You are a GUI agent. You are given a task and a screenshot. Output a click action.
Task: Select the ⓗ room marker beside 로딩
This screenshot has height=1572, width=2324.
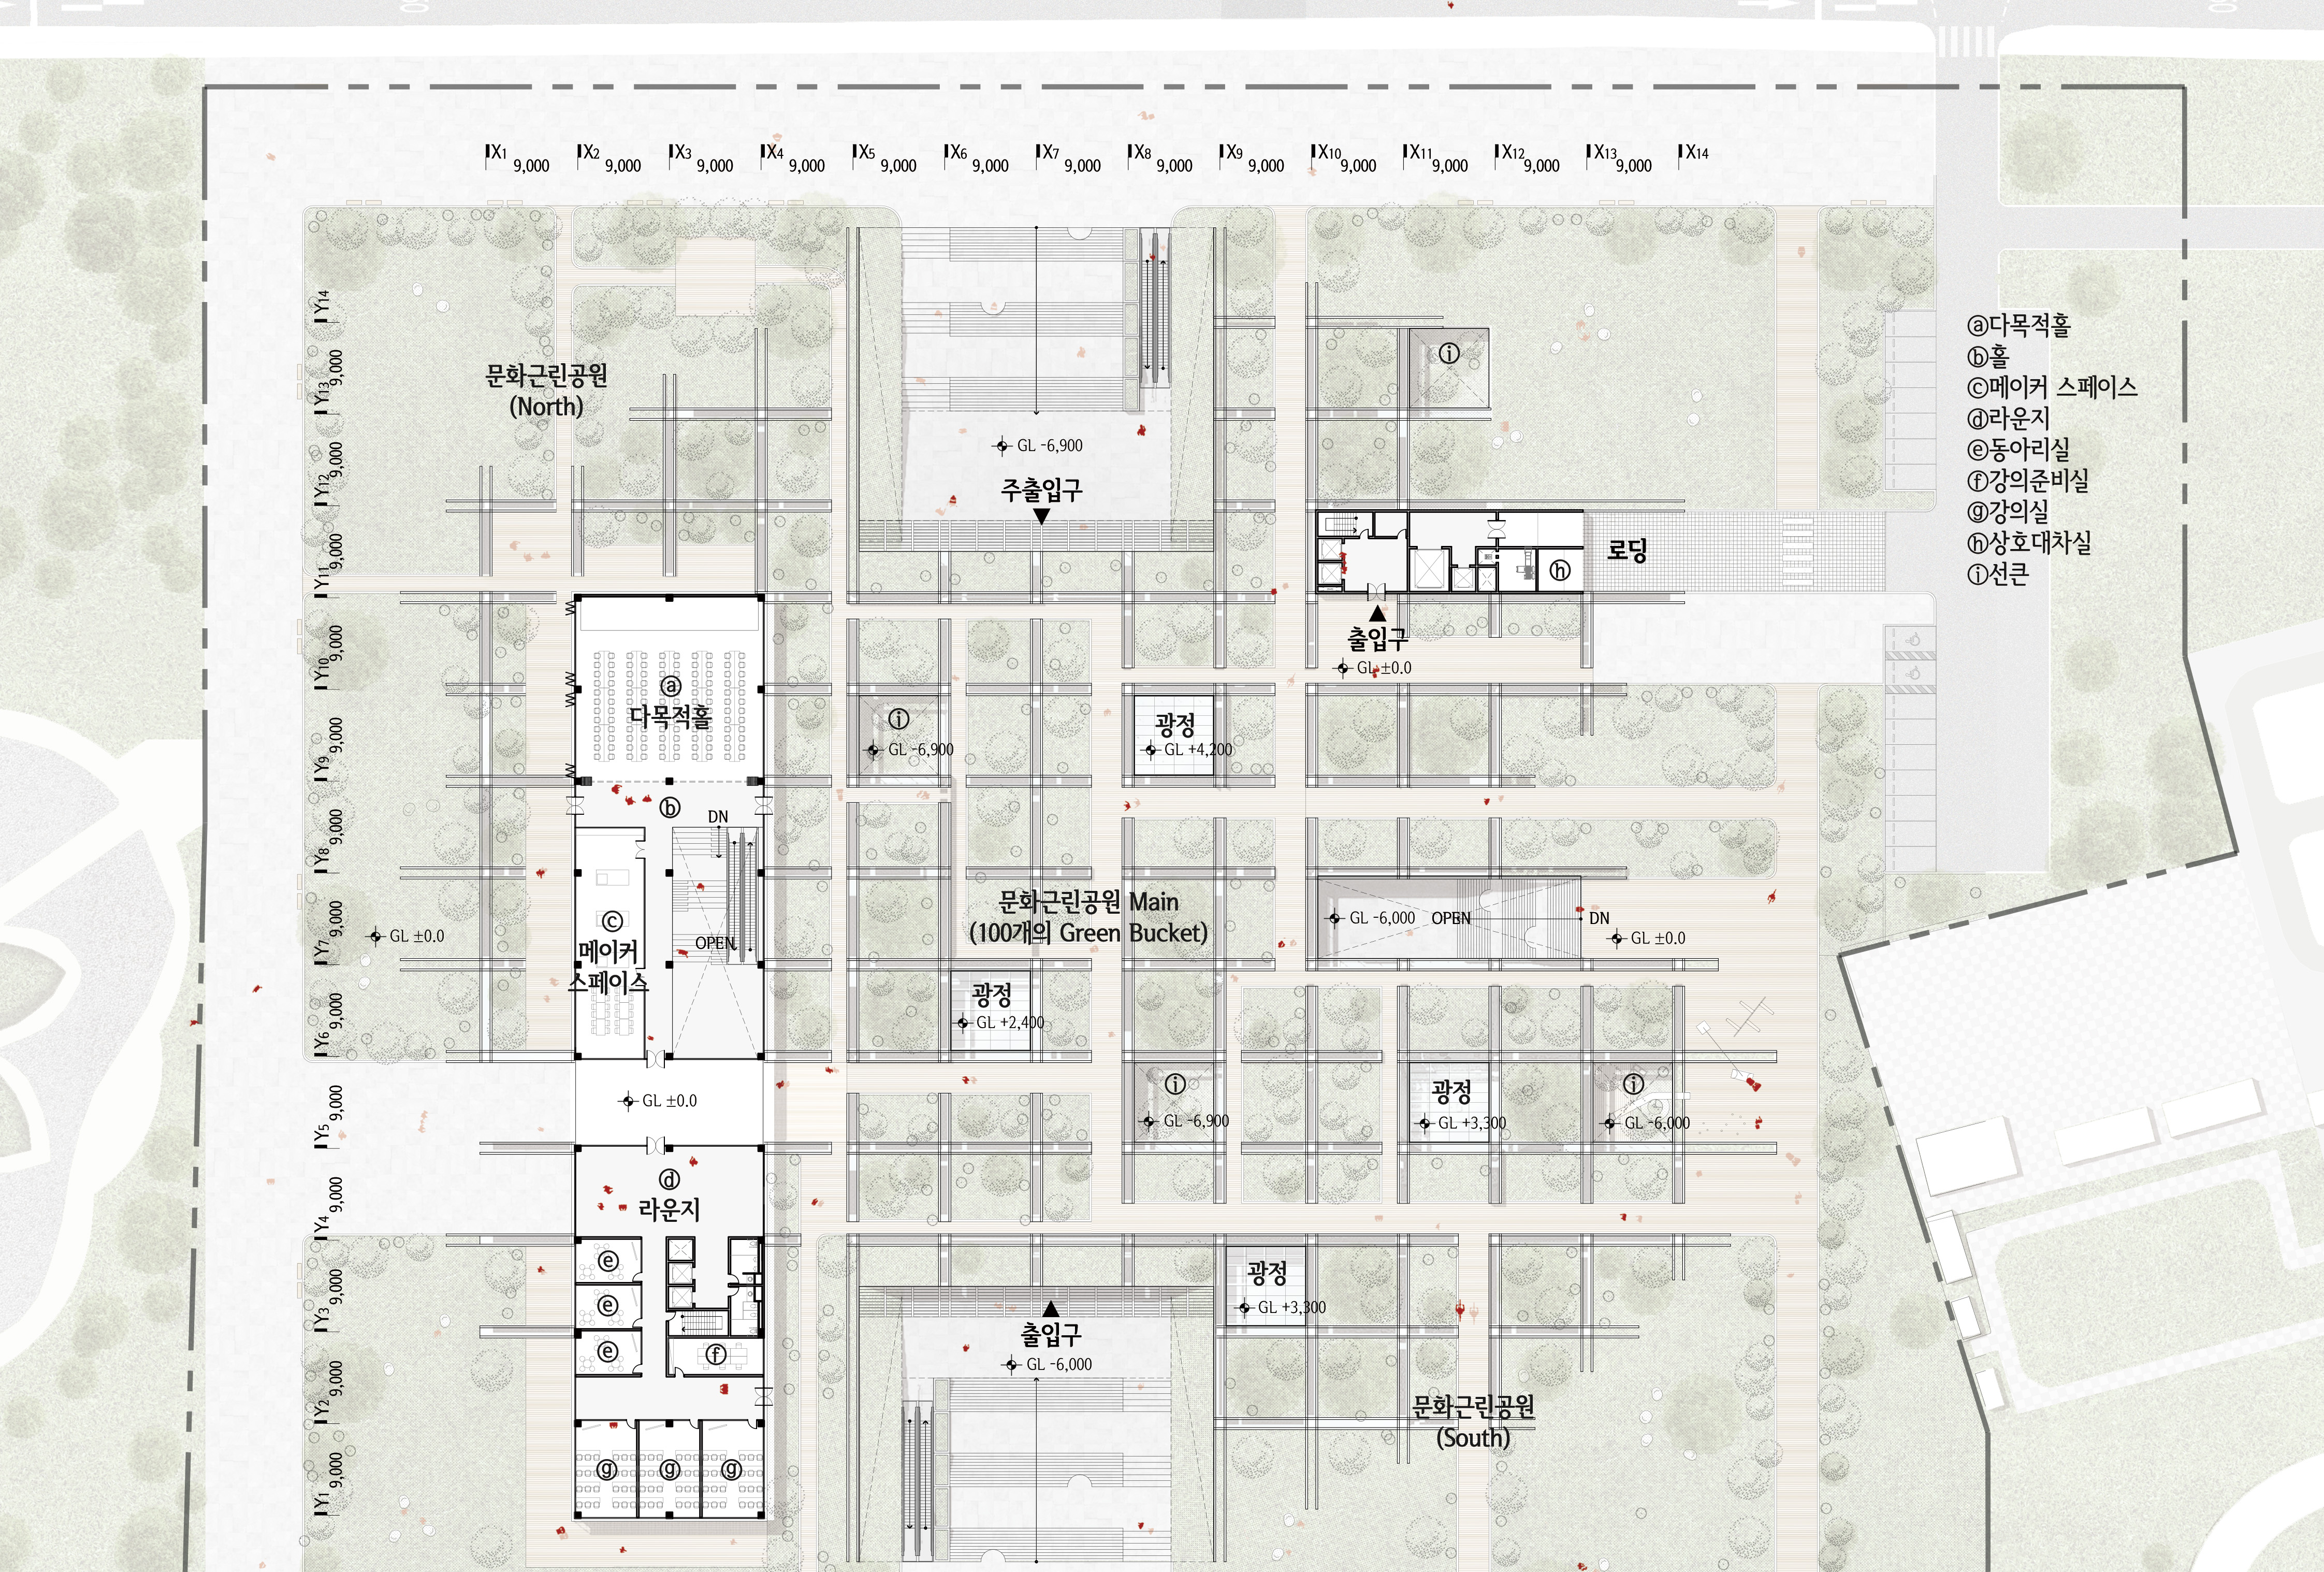[x=1559, y=571]
